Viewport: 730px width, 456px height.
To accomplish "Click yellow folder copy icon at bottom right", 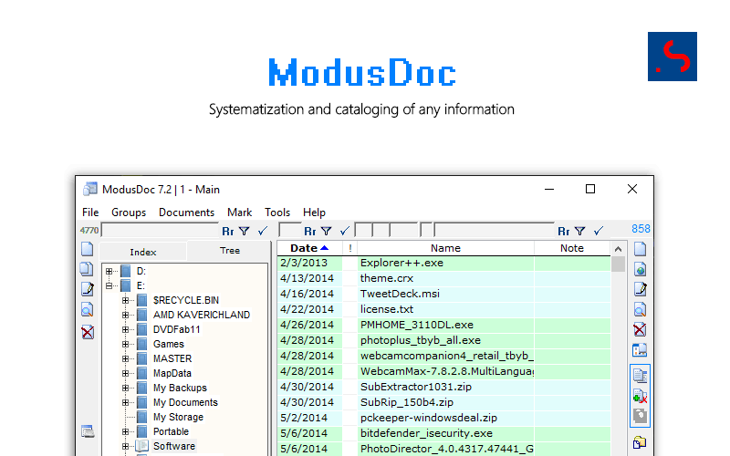I will (x=640, y=442).
